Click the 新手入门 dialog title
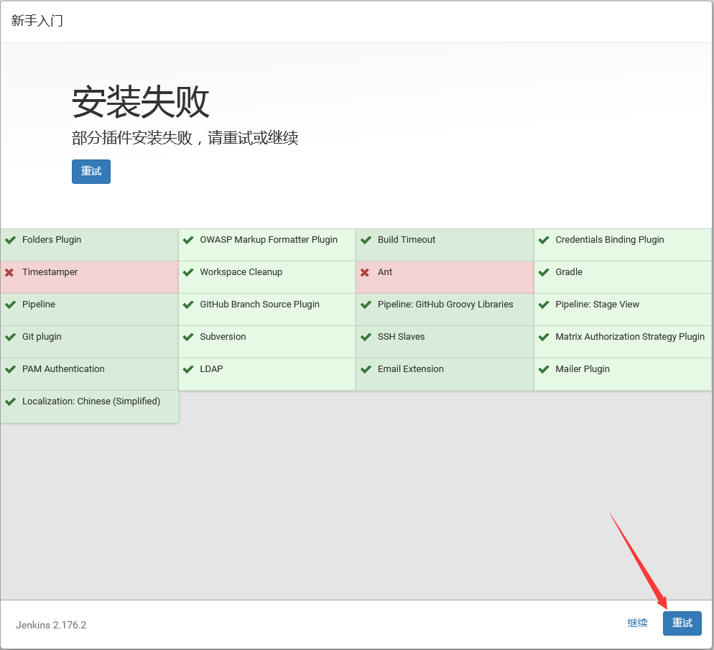714x650 pixels. (37, 21)
